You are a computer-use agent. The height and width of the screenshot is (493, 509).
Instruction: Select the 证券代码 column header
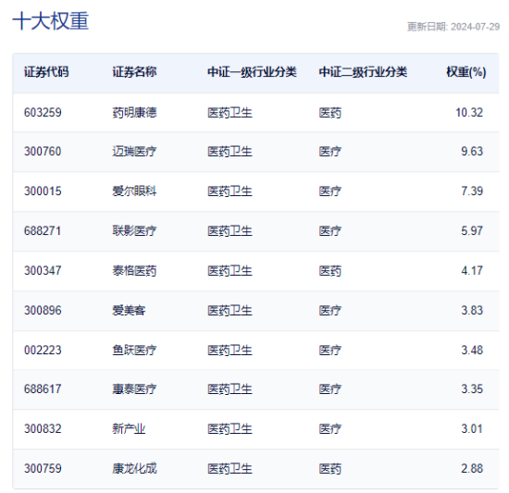click(x=46, y=72)
